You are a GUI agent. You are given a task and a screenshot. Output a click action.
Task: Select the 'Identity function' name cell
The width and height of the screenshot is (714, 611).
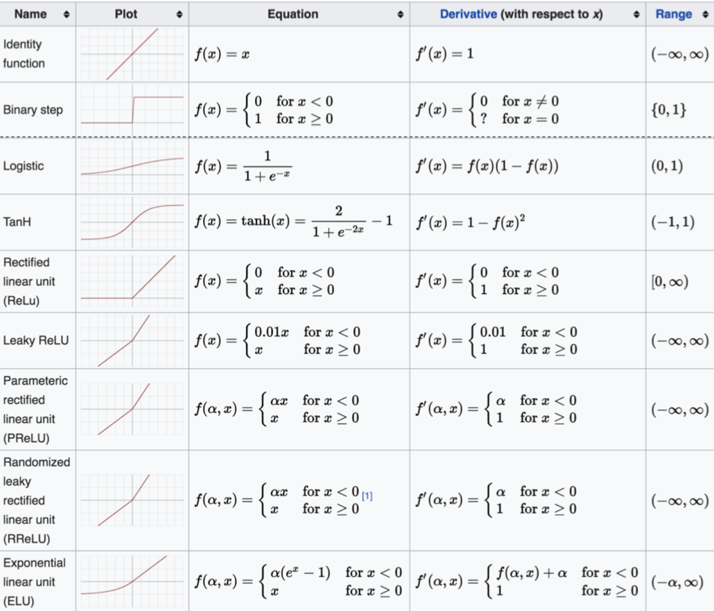(x=38, y=54)
